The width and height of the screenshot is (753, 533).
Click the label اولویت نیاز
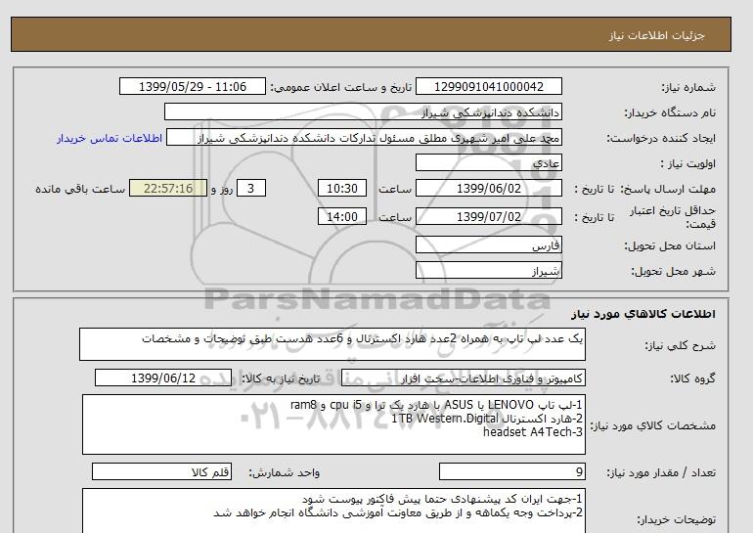688,163
